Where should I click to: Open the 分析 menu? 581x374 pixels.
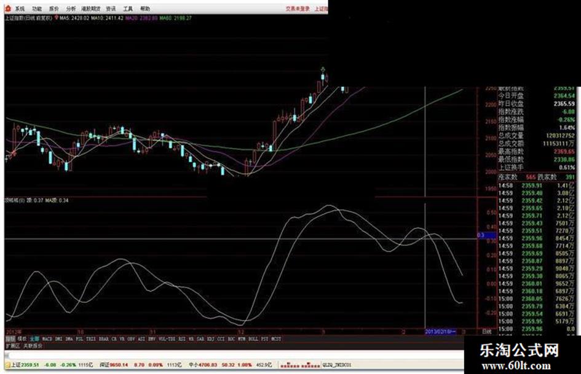pyautogui.click(x=71, y=9)
